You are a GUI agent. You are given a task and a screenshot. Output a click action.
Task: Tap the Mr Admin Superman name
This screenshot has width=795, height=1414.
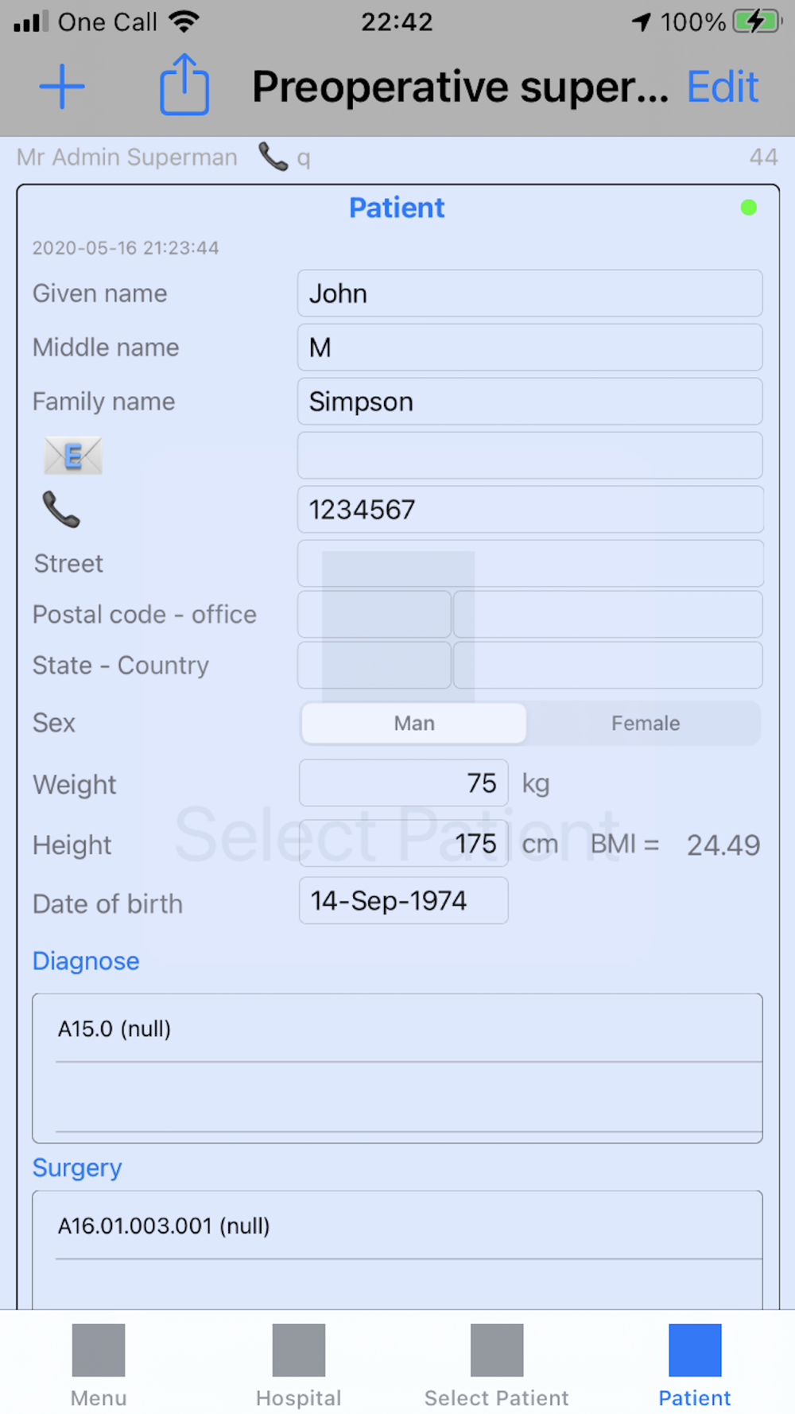point(127,157)
